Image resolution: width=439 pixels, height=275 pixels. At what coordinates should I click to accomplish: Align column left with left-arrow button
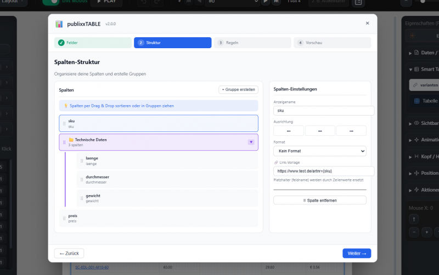(288, 131)
